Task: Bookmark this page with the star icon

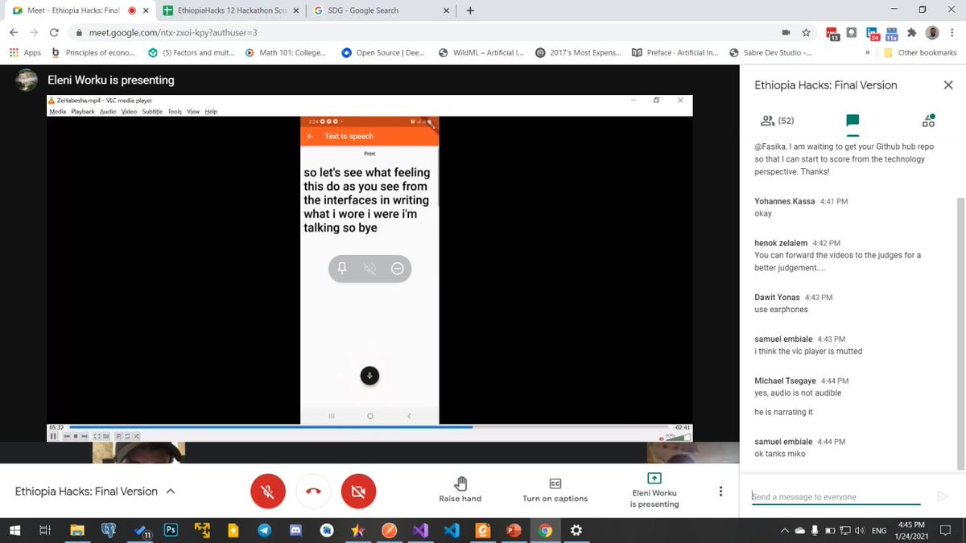Action: pyautogui.click(x=806, y=33)
